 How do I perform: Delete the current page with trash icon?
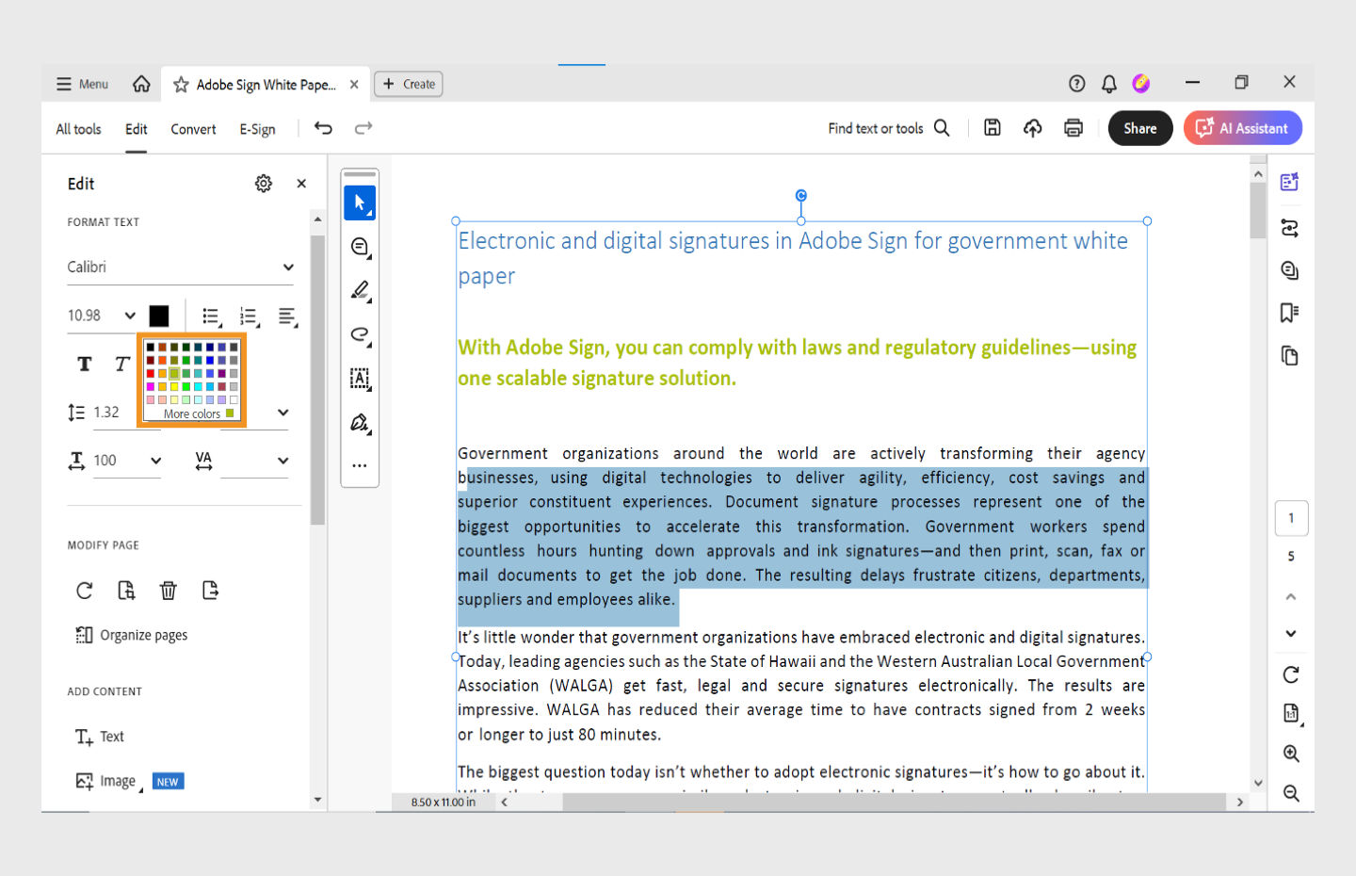[x=168, y=590]
